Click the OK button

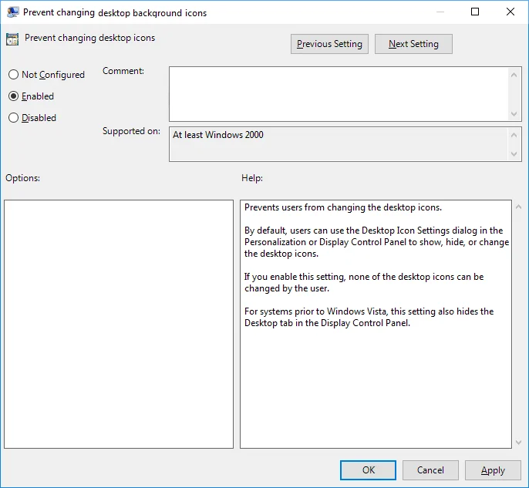pyautogui.click(x=368, y=470)
